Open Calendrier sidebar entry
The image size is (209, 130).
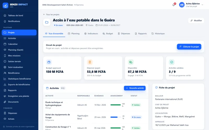click(19, 44)
